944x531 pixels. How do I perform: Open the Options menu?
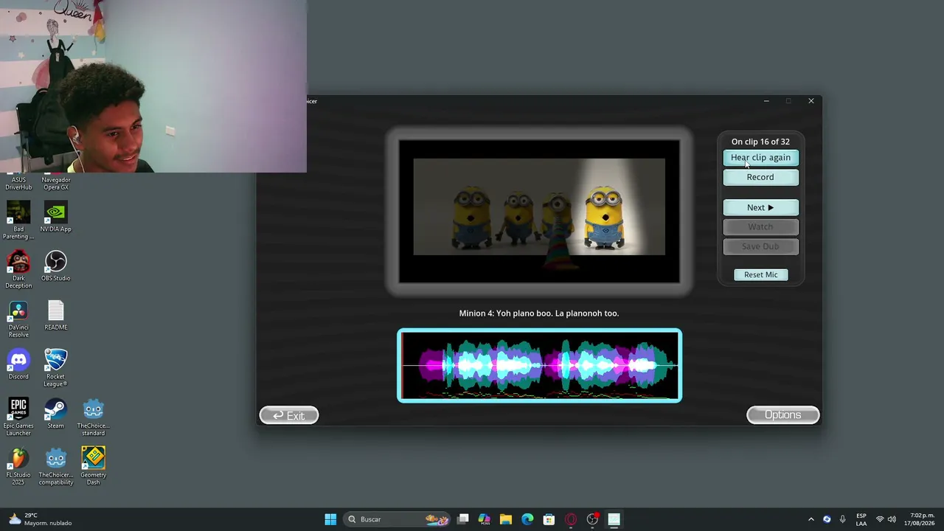coord(782,415)
